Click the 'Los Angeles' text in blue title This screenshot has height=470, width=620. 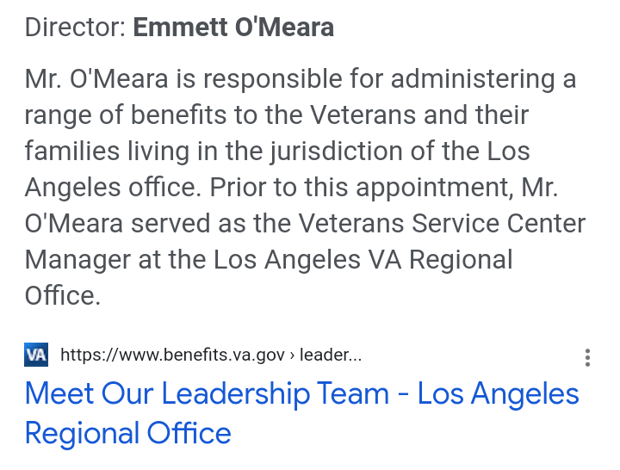498,393
